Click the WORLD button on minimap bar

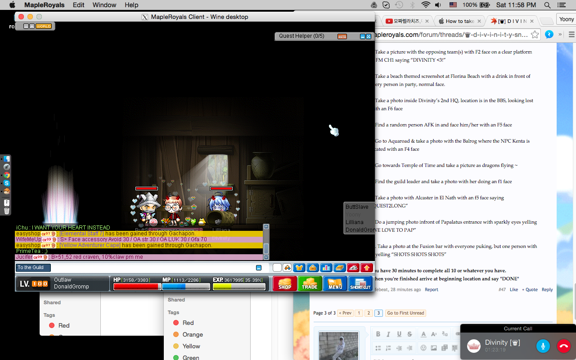pos(44,26)
